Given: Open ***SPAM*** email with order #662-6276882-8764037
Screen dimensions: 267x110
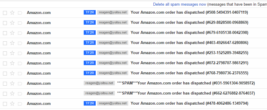Looking at the screenshot, I should point(186,93).
